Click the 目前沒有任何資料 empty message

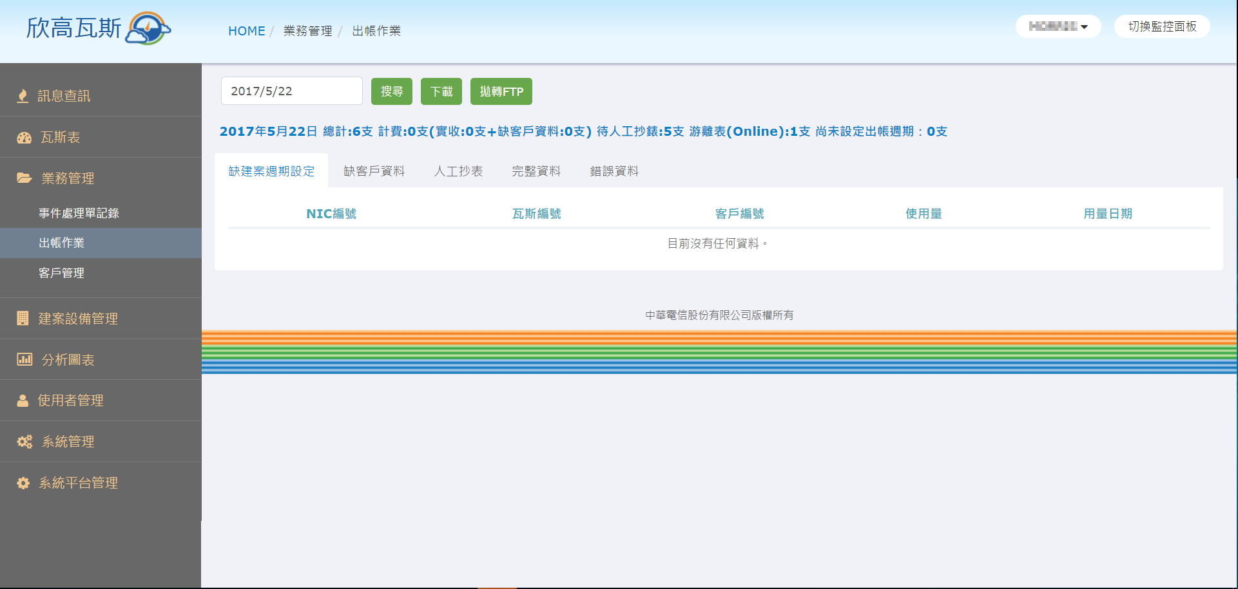(717, 243)
